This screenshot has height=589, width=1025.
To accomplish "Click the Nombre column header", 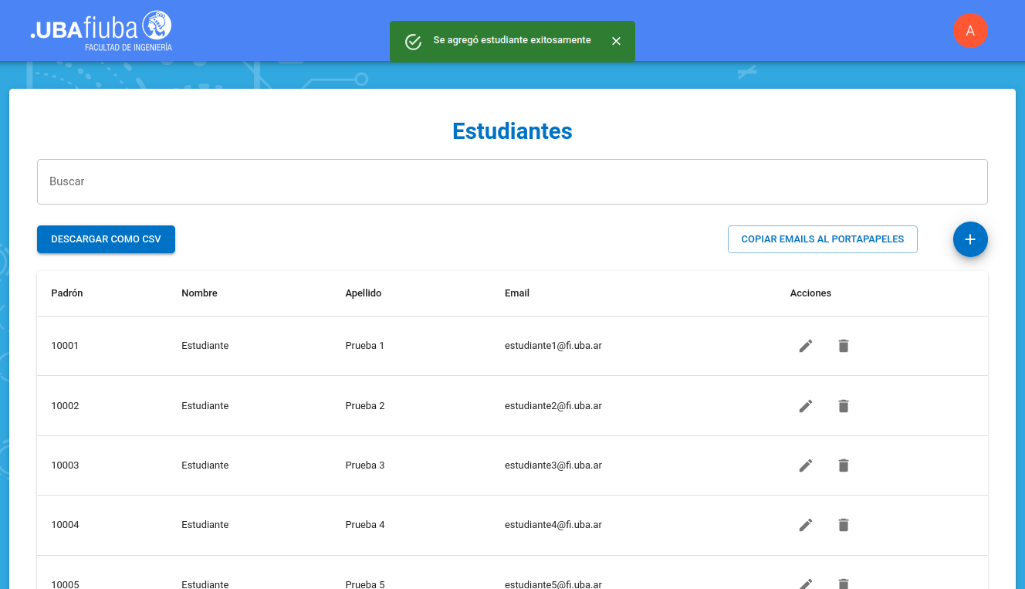I will [199, 293].
